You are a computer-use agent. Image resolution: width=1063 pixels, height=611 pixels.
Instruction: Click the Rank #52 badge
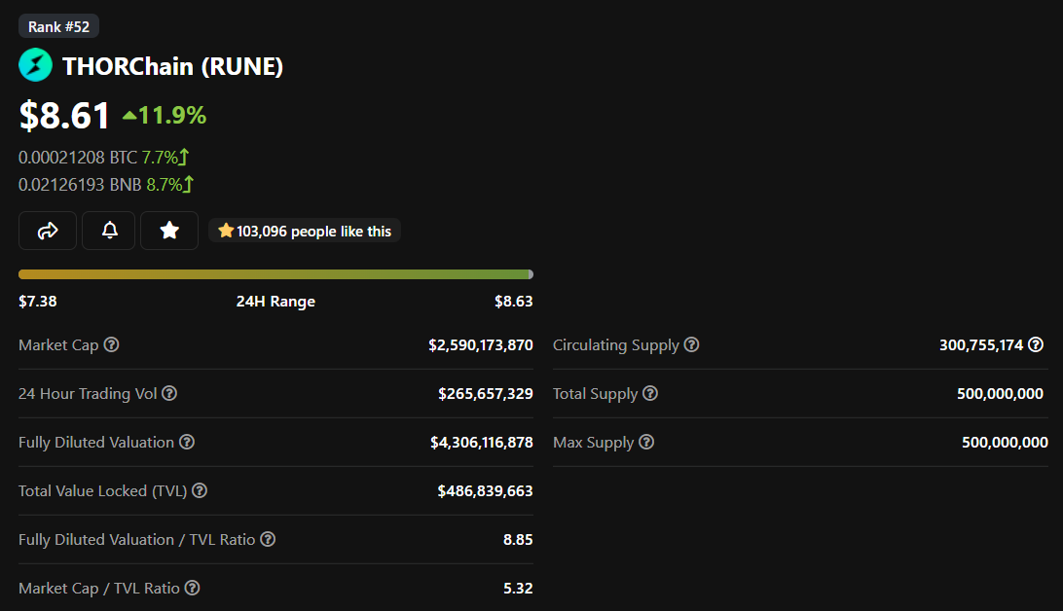click(59, 26)
